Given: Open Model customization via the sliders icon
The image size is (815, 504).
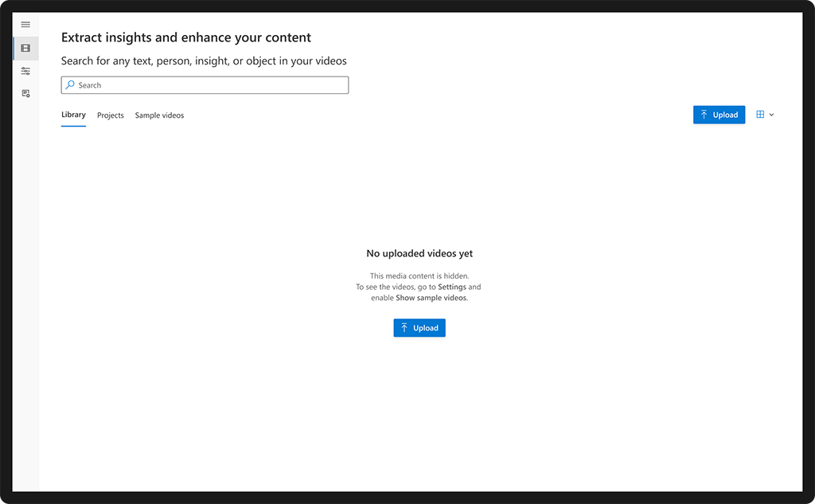Looking at the screenshot, I should pos(25,70).
